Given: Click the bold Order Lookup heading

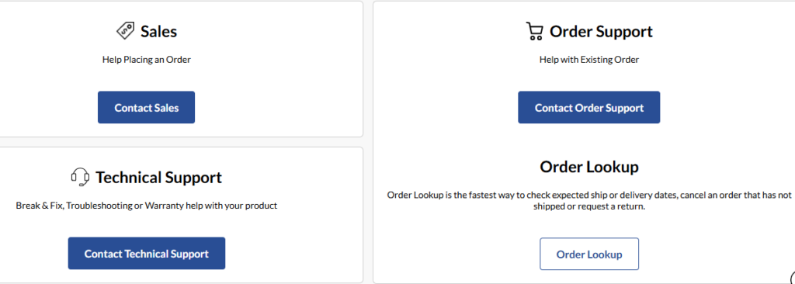Looking at the screenshot, I should coord(589,167).
